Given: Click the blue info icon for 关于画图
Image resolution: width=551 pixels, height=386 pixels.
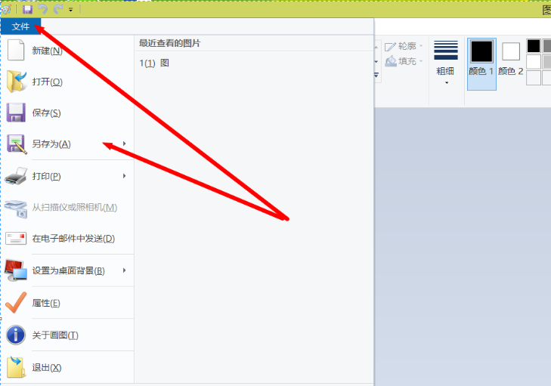Looking at the screenshot, I should 16,335.
